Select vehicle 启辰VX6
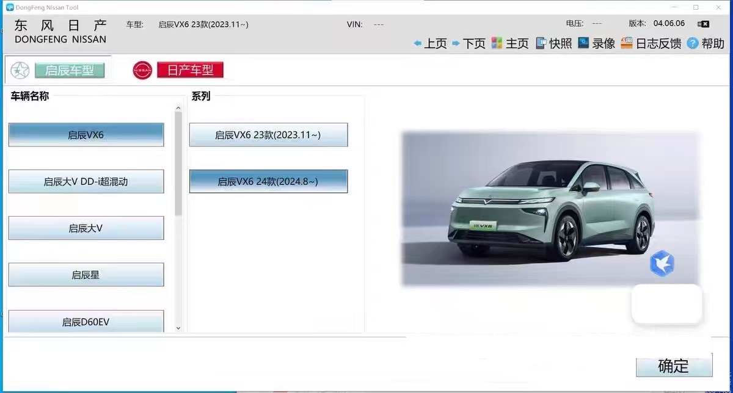 click(x=86, y=135)
